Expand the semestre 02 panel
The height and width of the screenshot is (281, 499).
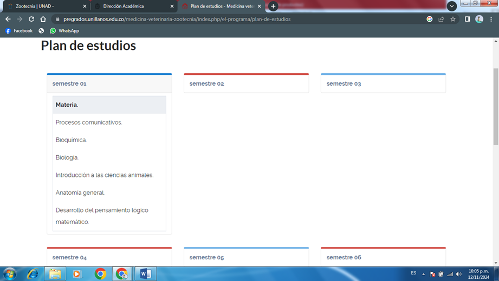[207, 84]
